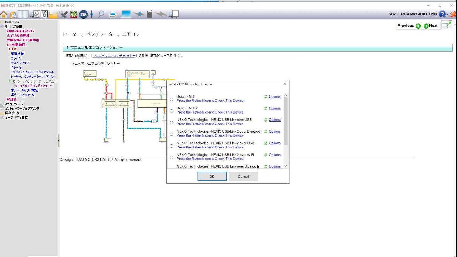Click the green-arrow open-in-window icon

tap(447, 25)
